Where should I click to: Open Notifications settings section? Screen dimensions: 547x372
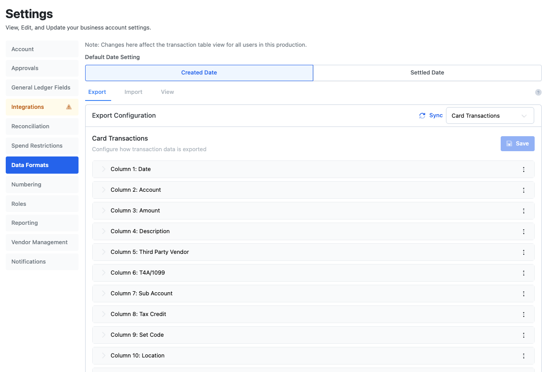click(x=42, y=262)
